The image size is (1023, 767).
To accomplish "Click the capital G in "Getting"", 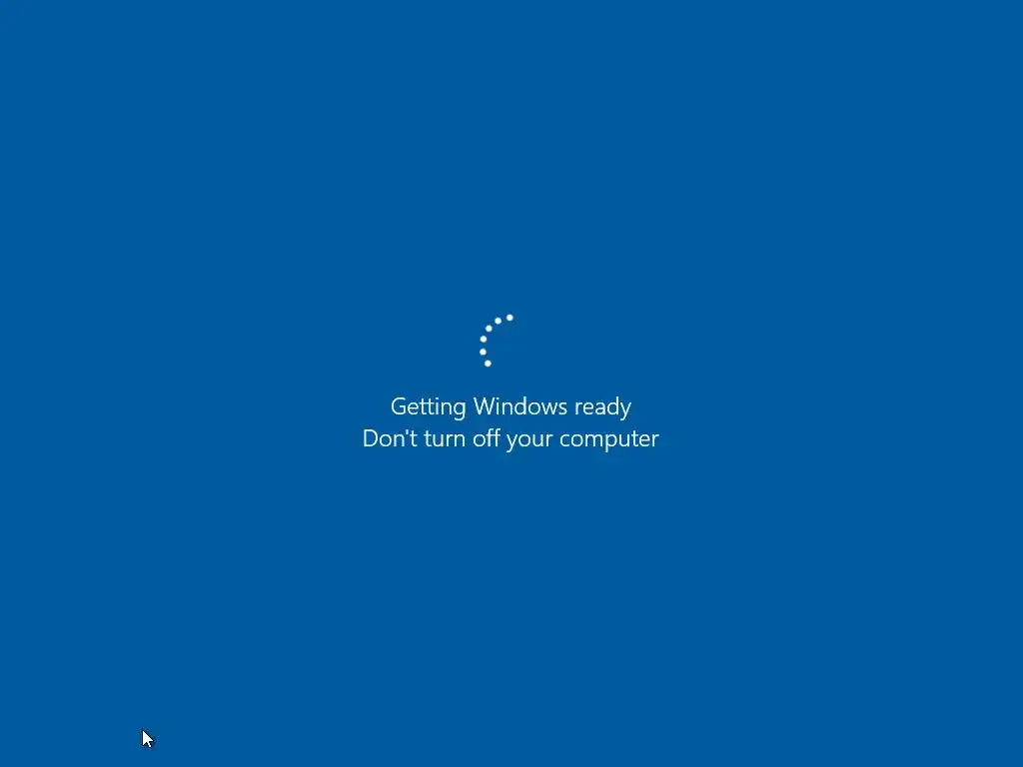I will point(400,406).
